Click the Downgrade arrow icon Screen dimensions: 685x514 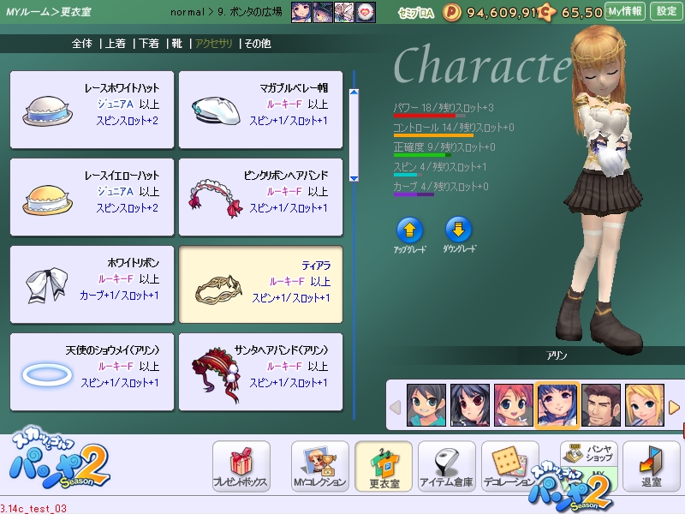point(460,230)
